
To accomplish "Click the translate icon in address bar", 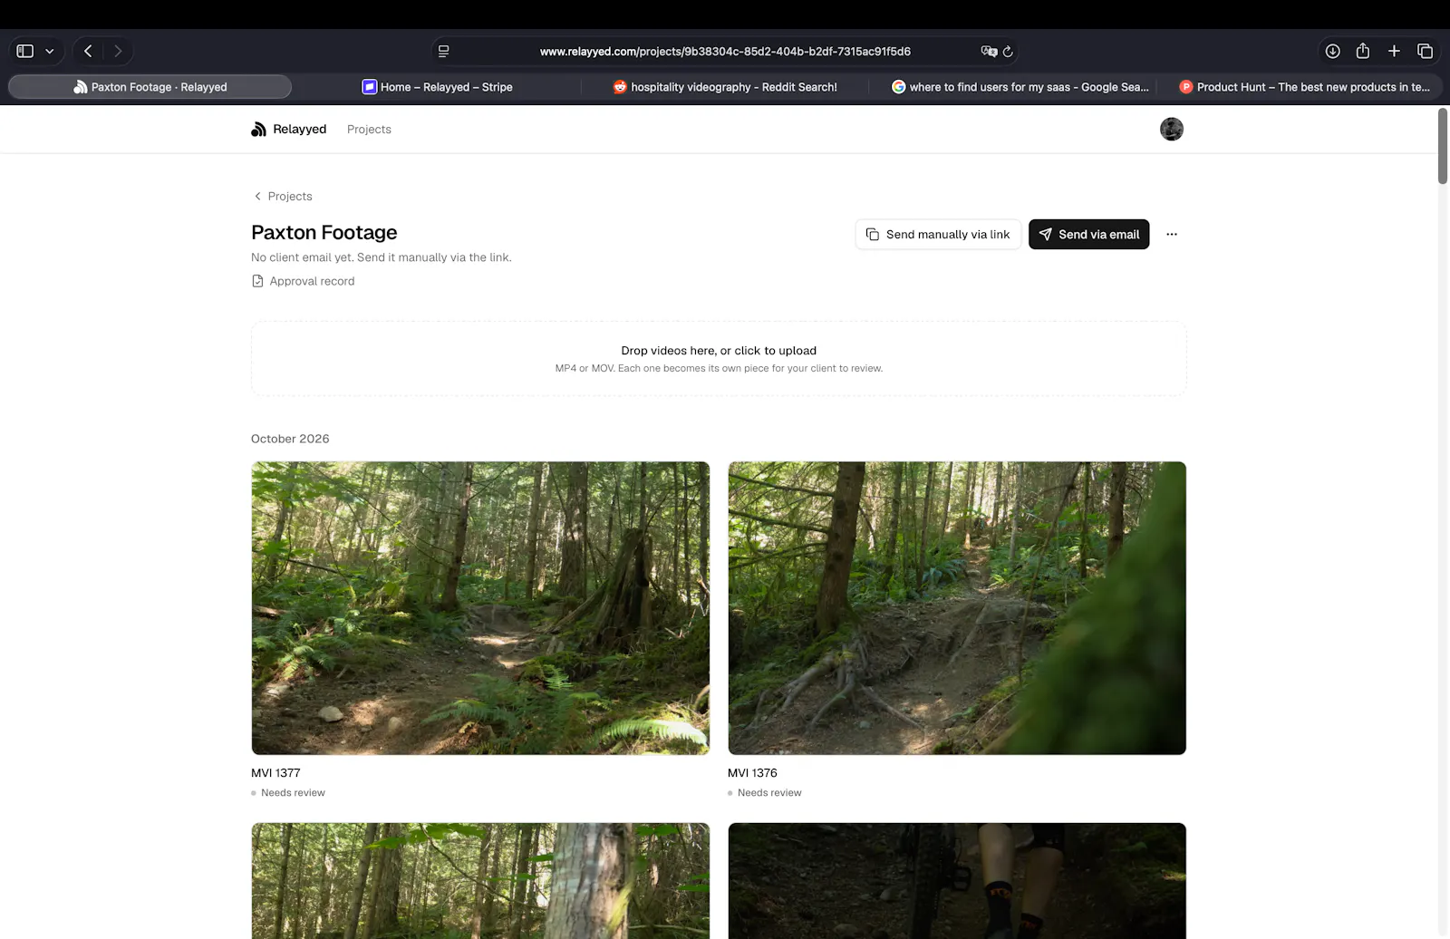I will (989, 52).
